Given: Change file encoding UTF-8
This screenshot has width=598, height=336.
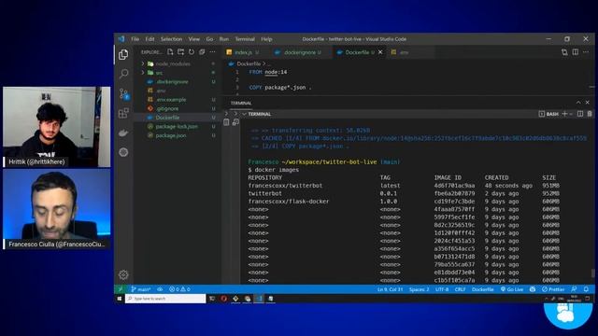Looking at the screenshot, I should (x=442, y=289).
